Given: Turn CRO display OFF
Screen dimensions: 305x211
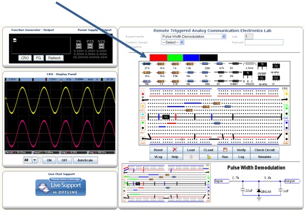Looking at the screenshot, I should coord(65,160).
